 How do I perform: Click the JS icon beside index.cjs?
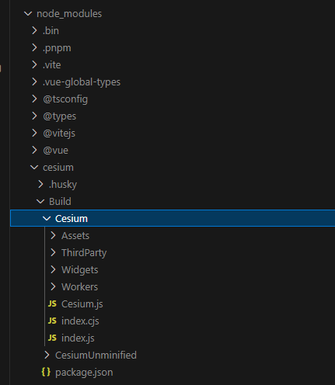point(52,321)
